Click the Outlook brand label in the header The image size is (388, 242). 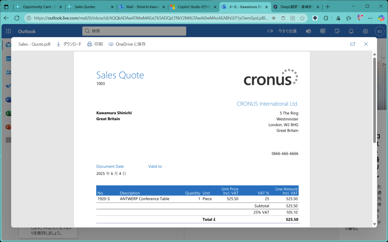27,31
